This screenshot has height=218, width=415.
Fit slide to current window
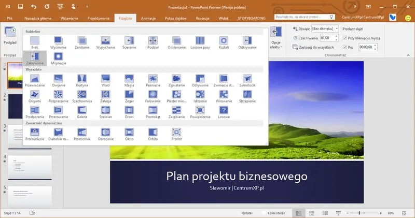coord(404,213)
